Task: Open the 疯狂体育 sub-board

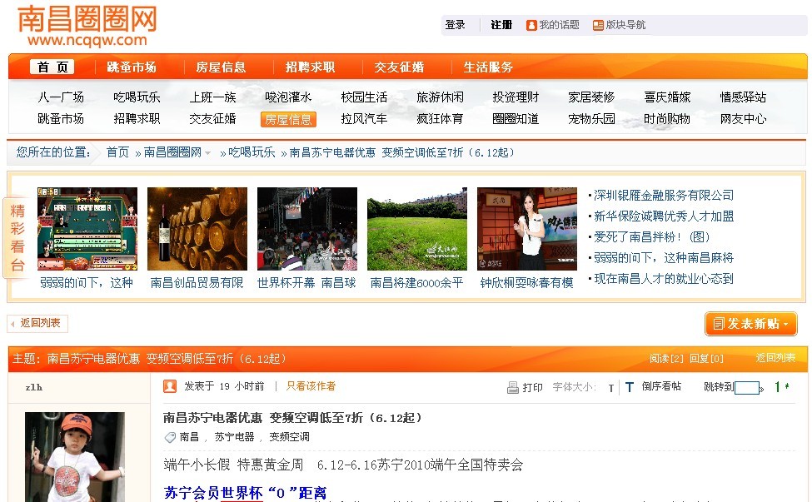Action: [440, 119]
